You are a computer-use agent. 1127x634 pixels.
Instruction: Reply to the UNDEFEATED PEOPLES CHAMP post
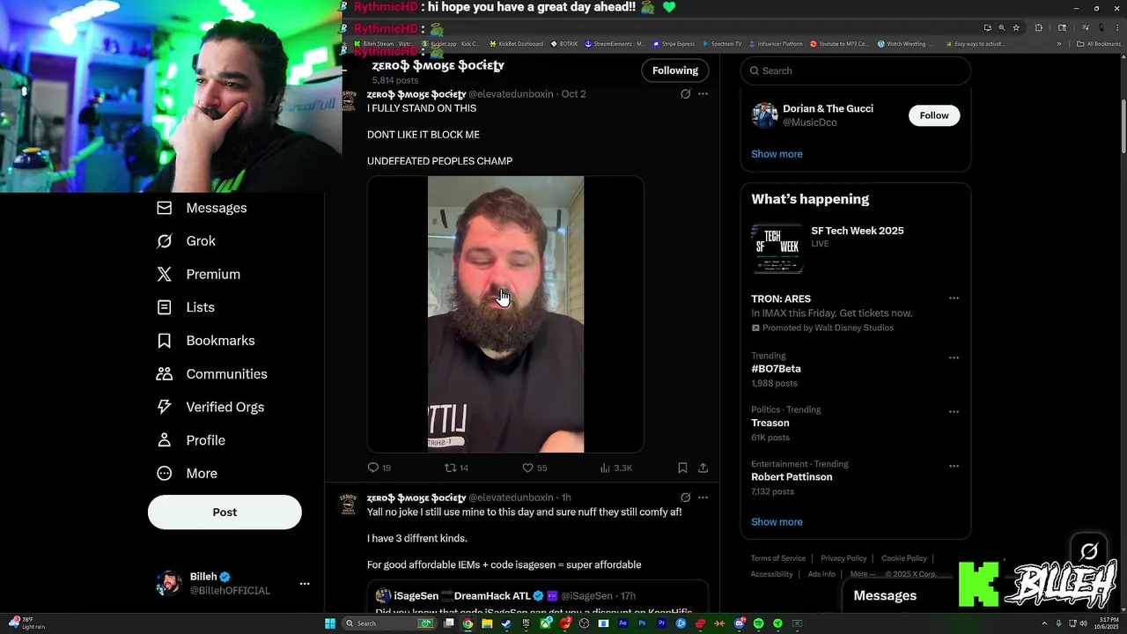pyautogui.click(x=379, y=468)
